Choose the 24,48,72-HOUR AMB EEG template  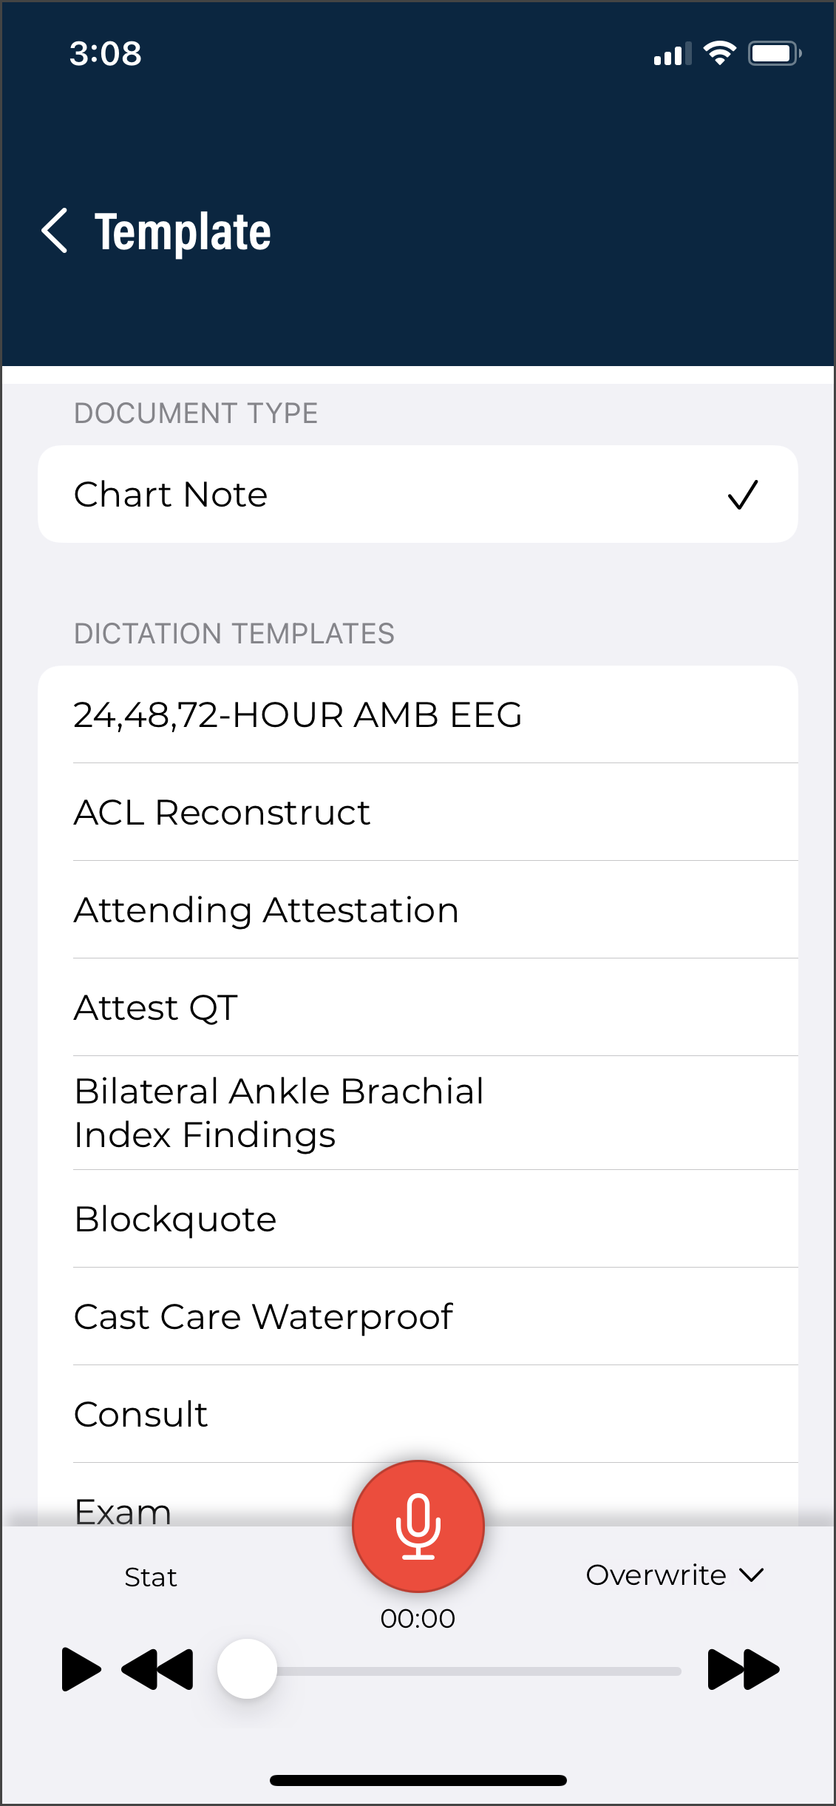418,715
